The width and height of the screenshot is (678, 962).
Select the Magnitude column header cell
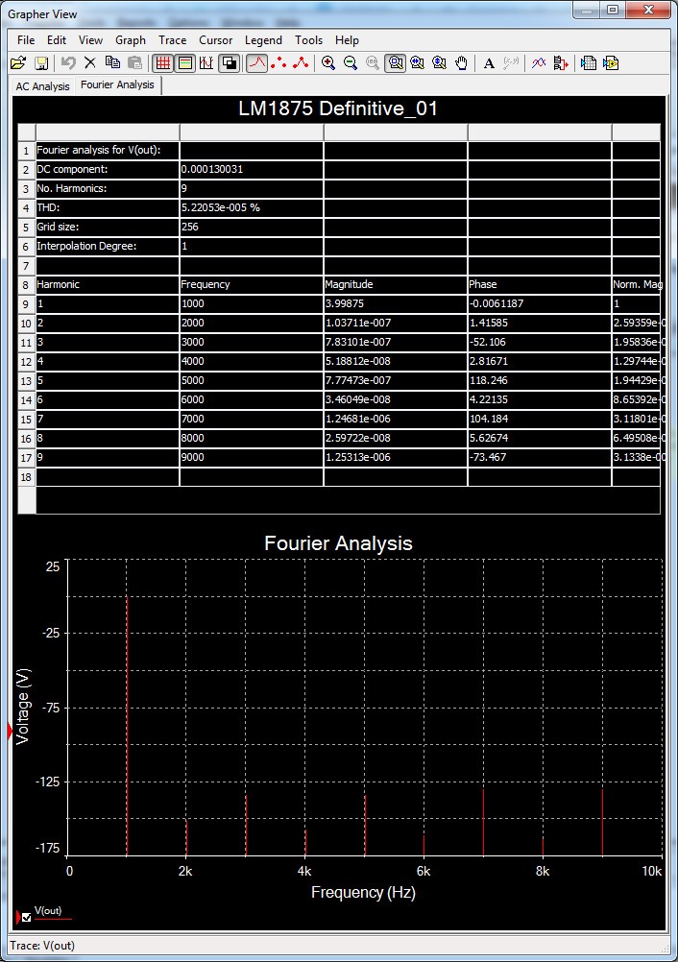pos(395,284)
